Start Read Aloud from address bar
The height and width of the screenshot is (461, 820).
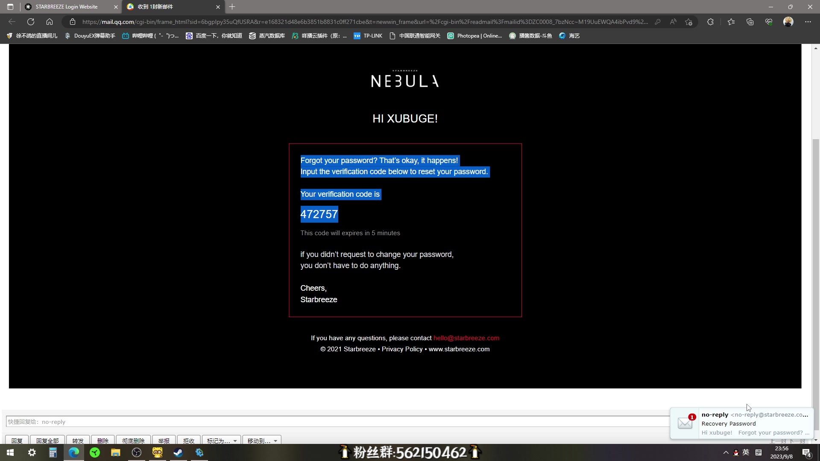pyautogui.click(x=673, y=22)
